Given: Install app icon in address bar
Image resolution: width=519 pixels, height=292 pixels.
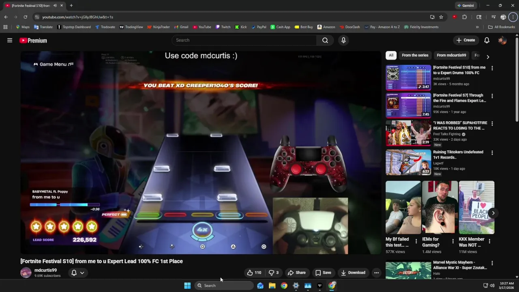Looking at the screenshot, I should point(432,17).
